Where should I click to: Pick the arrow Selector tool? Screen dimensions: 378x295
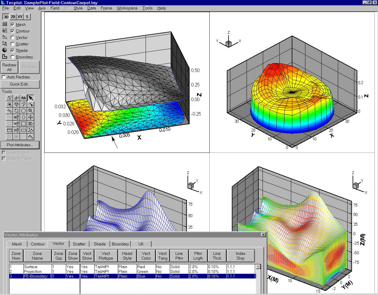[x=31, y=98]
